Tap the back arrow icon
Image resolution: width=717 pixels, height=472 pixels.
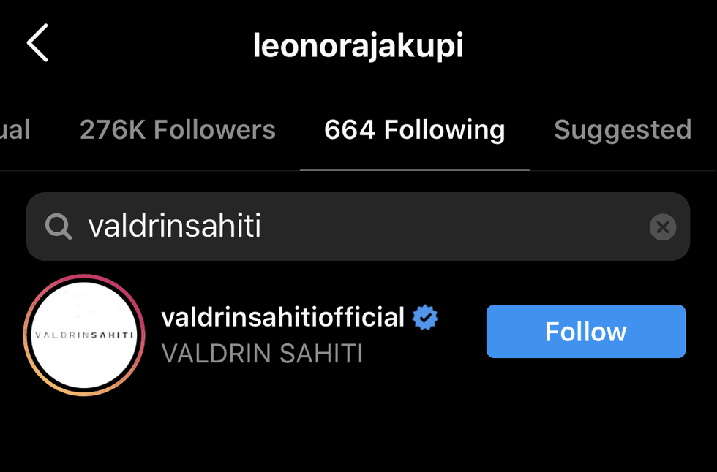click(37, 43)
